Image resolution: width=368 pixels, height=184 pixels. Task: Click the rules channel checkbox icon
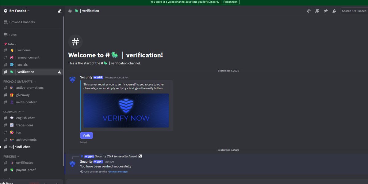pos(6,35)
